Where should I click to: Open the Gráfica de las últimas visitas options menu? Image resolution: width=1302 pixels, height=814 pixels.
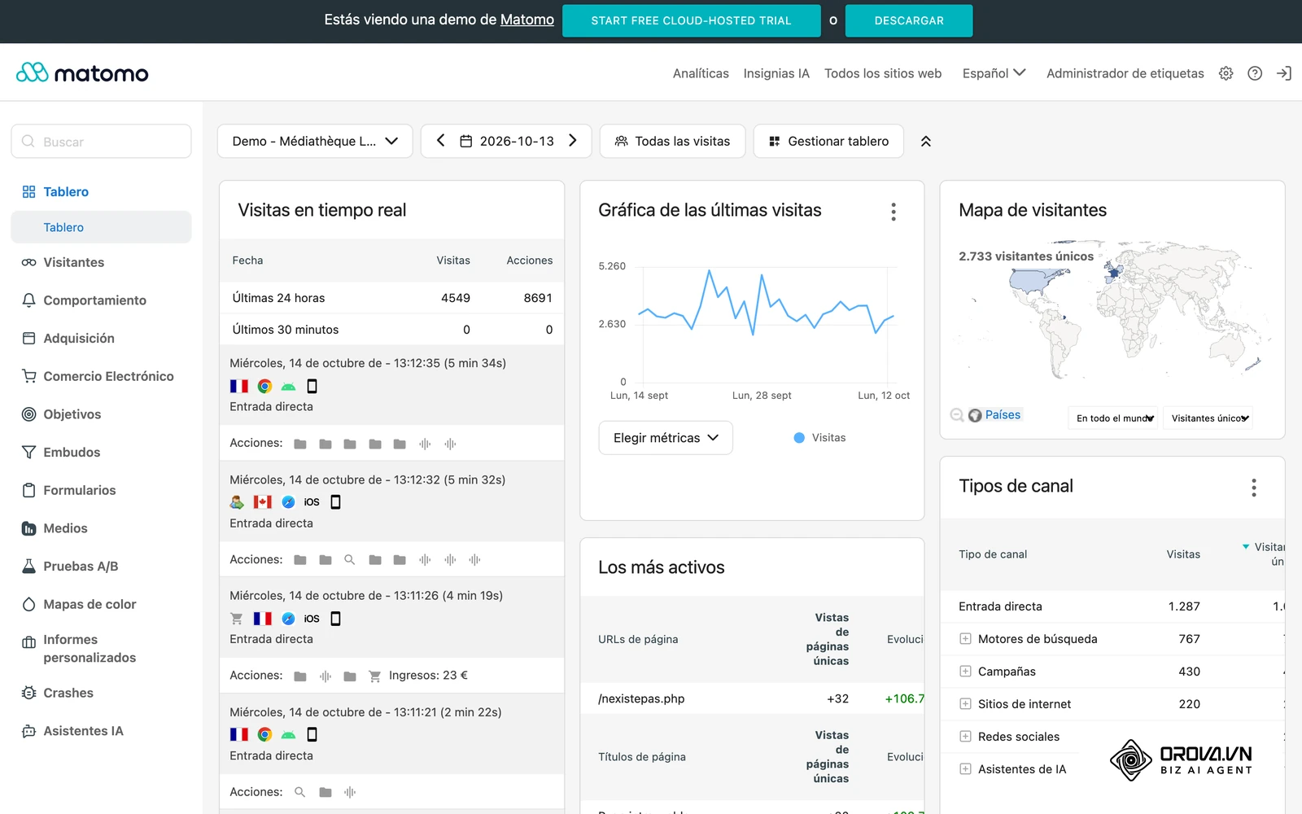coord(893,212)
